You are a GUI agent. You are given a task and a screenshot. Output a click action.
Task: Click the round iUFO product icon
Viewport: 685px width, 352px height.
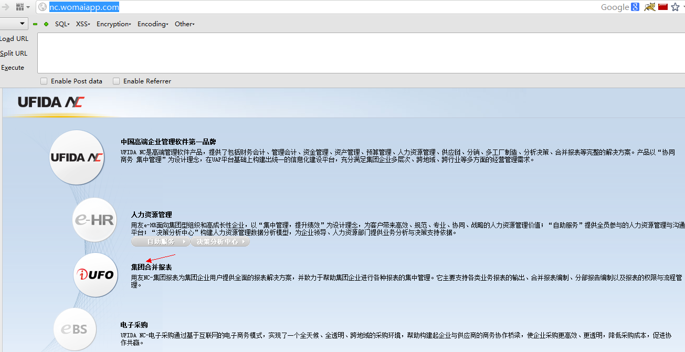(x=96, y=275)
